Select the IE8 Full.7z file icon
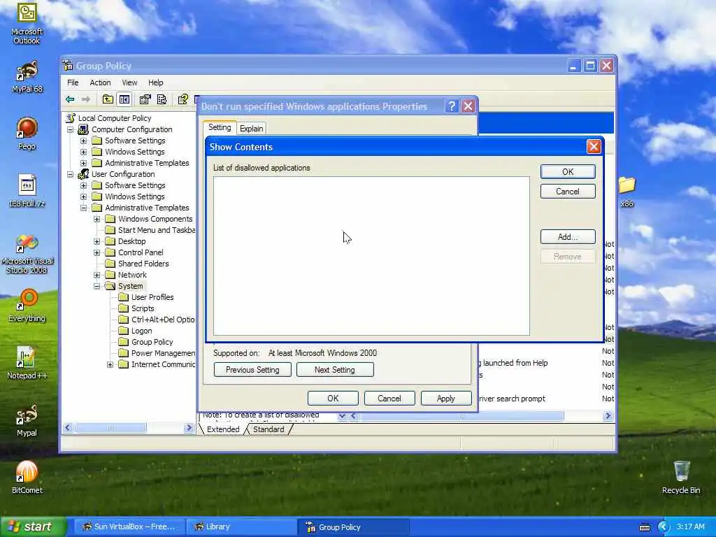This screenshot has height=537, width=716. (27, 191)
